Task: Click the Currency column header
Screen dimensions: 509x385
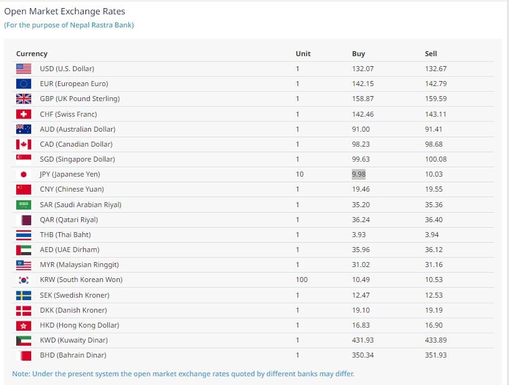Action: (32, 54)
